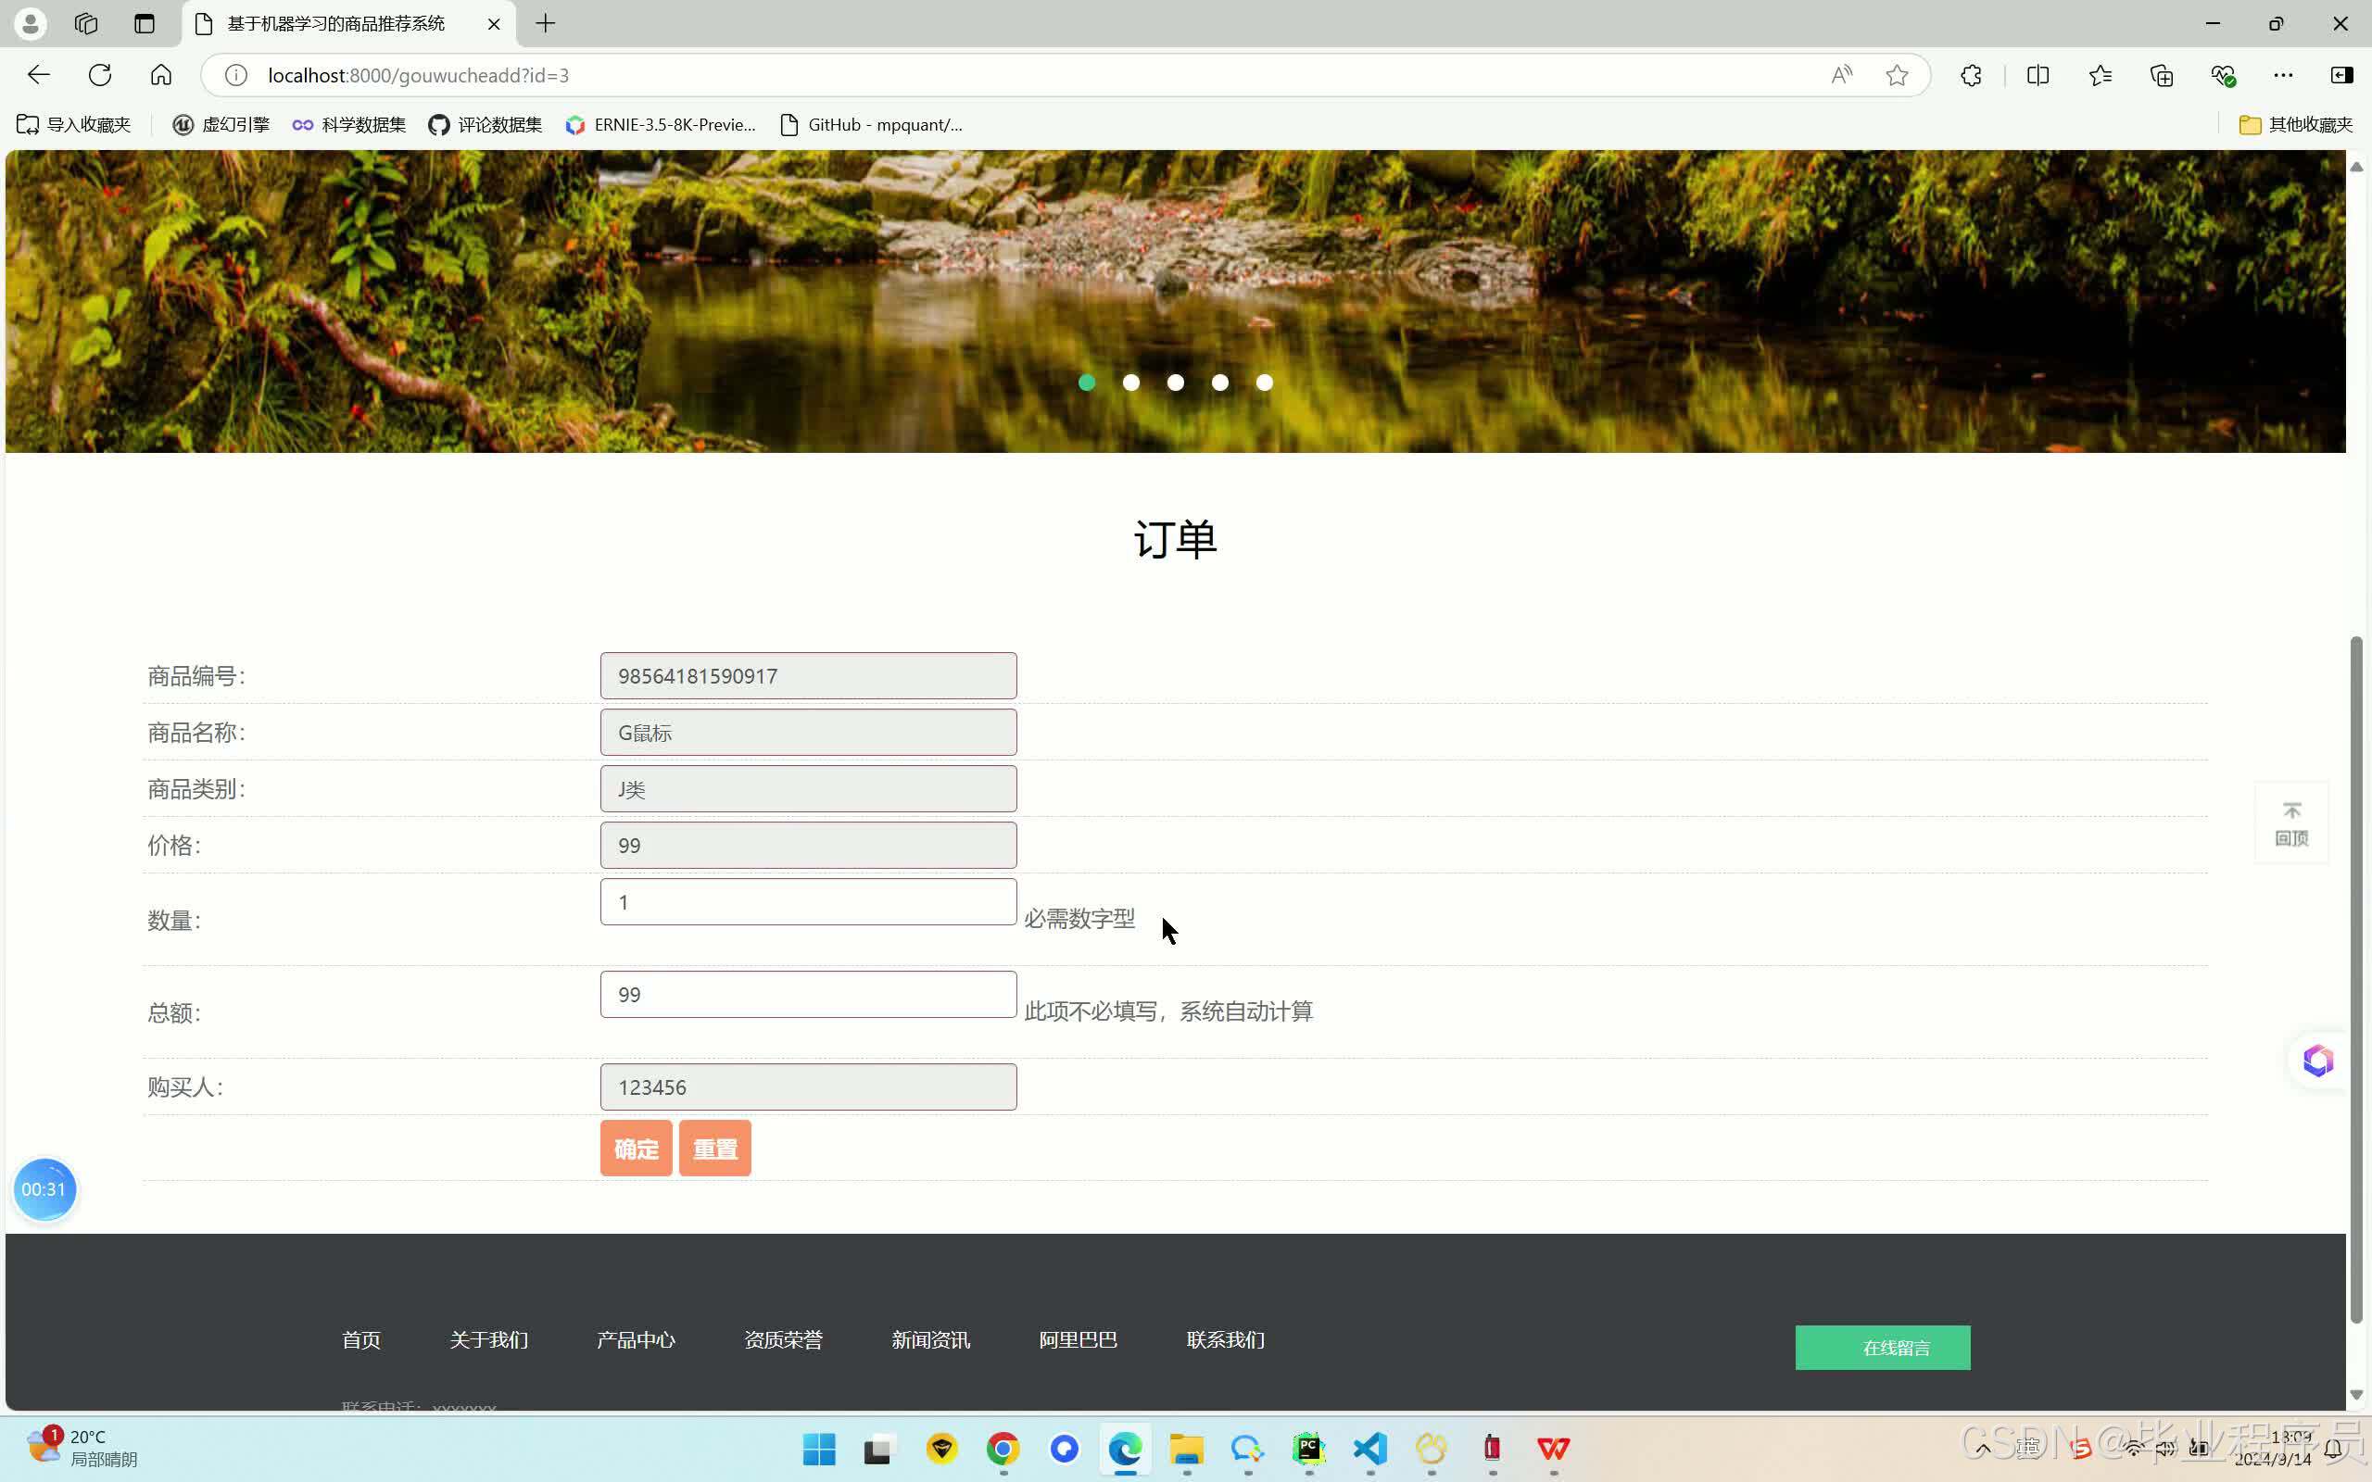Click the browser Back arrow
This screenshot has width=2372, height=1482.
pos(38,75)
